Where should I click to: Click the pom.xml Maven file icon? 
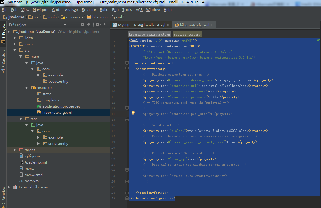[x=21, y=181]
